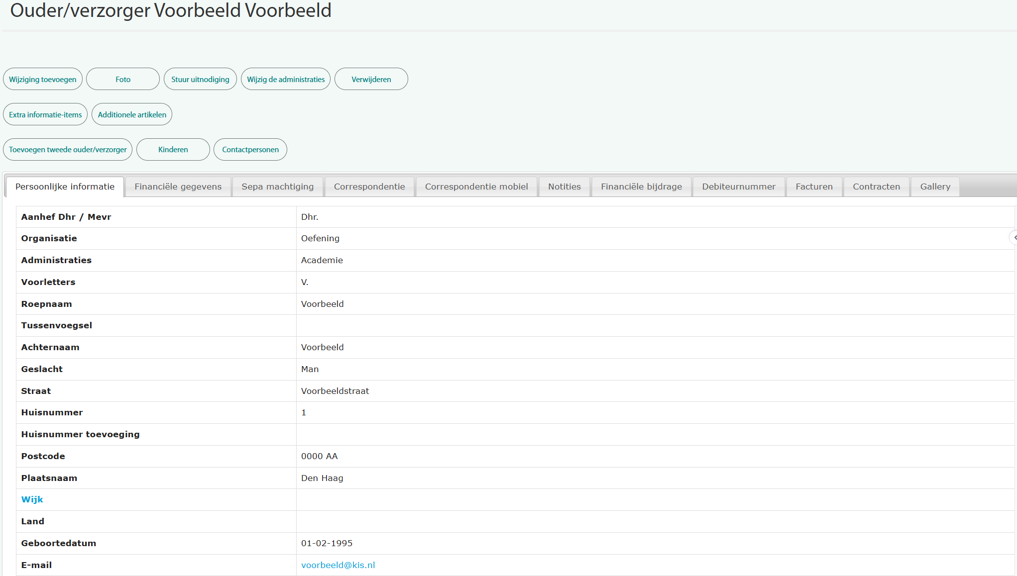The width and height of the screenshot is (1017, 576).
Task: Open the Gallery tab
Action: pyautogui.click(x=935, y=187)
